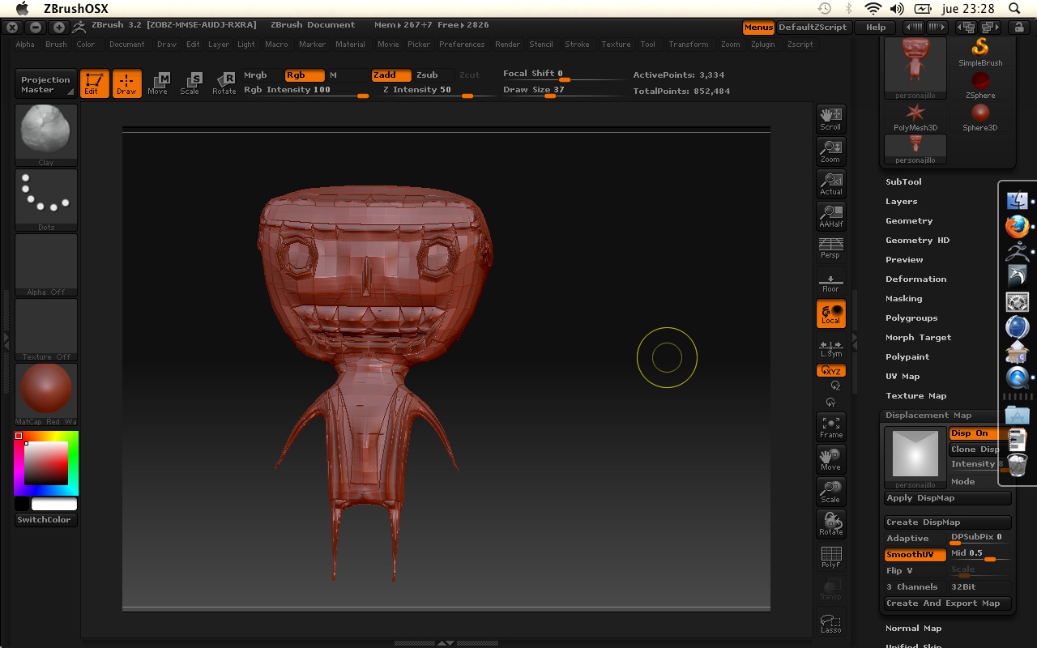Select the PolyMesh3D tool
Screen dimensions: 1037x648
tap(915, 117)
